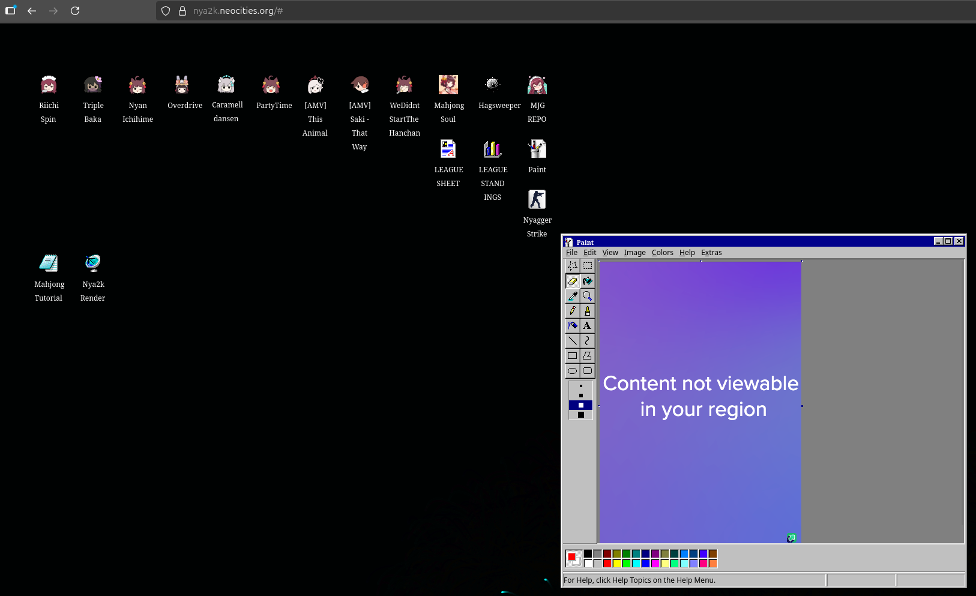Click the highlighted eraser size option
Image resolution: width=976 pixels, height=596 pixels.
580,405
